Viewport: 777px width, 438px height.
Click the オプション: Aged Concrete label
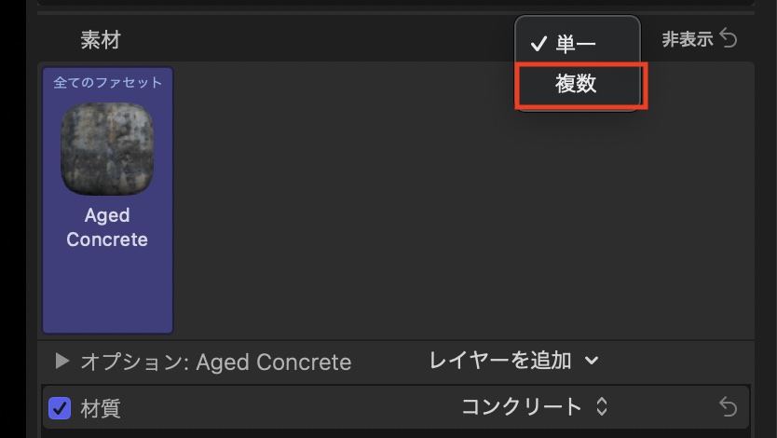[x=216, y=362]
